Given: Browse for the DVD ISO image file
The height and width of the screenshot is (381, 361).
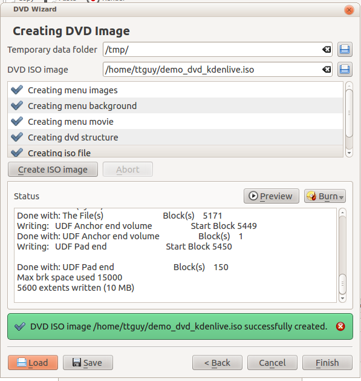Looking at the screenshot, I should point(345,70).
